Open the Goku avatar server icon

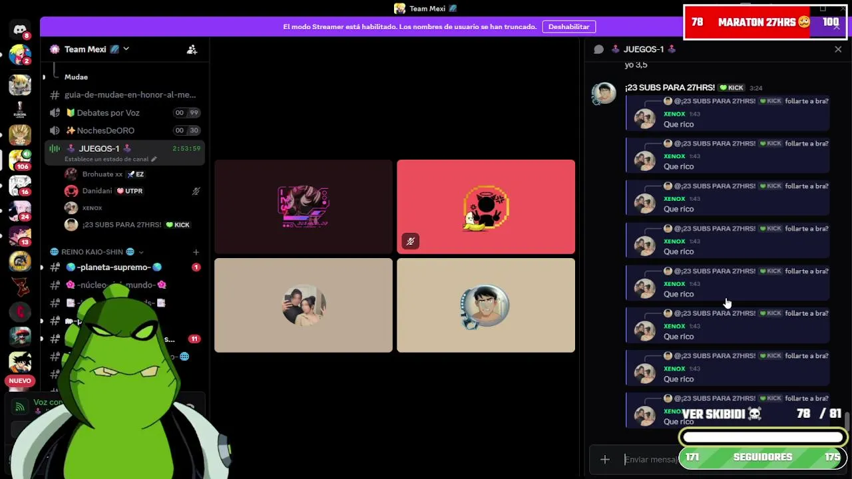pyautogui.click(x=20, y=361)
